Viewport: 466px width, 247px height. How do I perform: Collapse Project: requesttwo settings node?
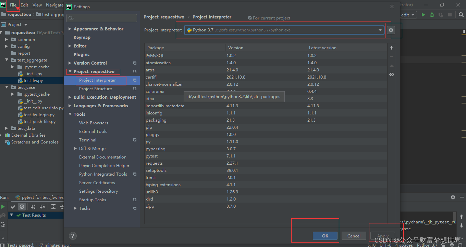point(70,72)
